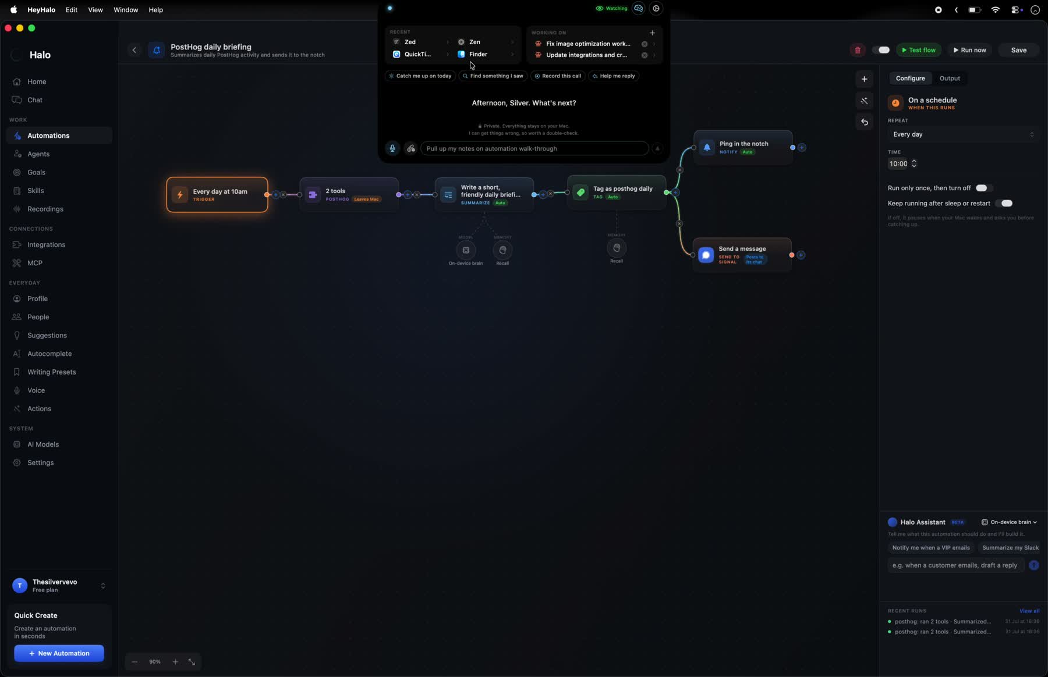Open the Edit menu in menu bar
The height and width of the screenshot is (677, 1048).
(72, 10)
